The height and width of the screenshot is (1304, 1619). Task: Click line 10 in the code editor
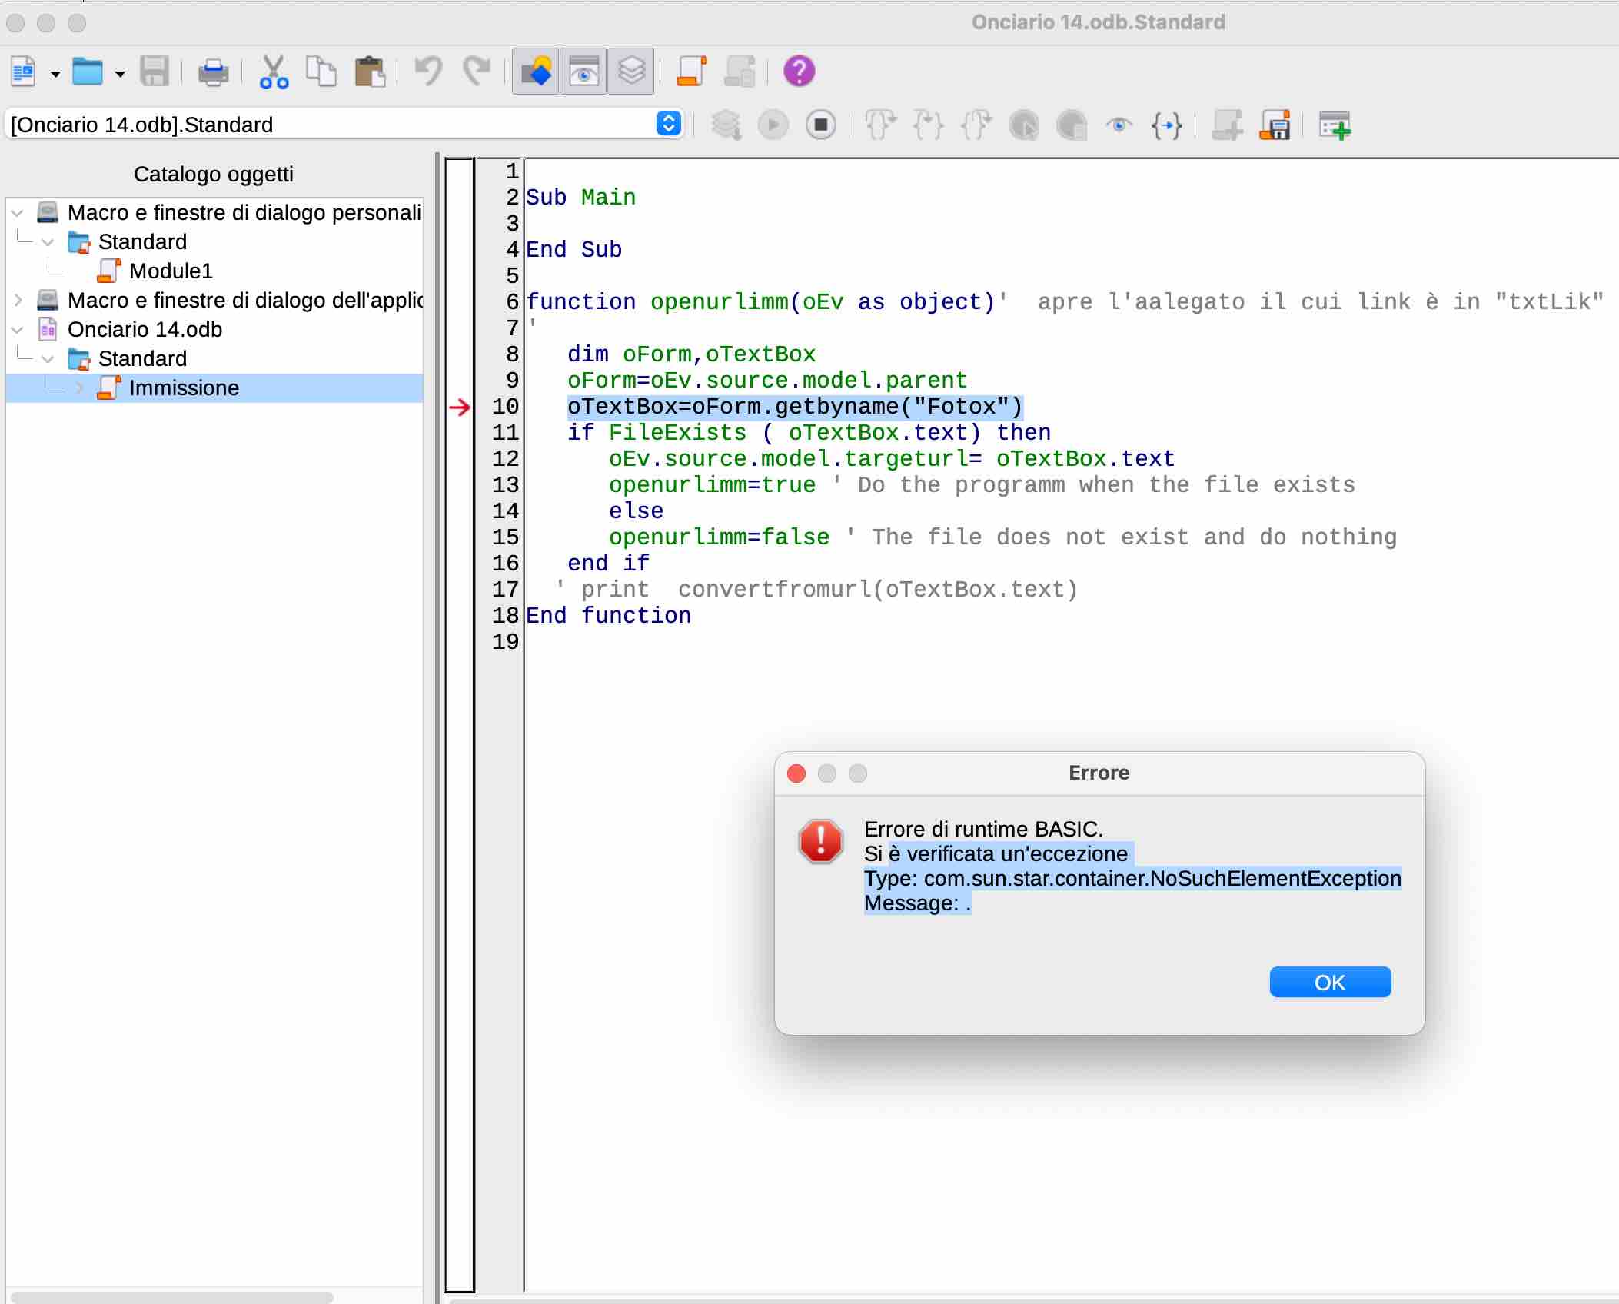click(792, 406)
